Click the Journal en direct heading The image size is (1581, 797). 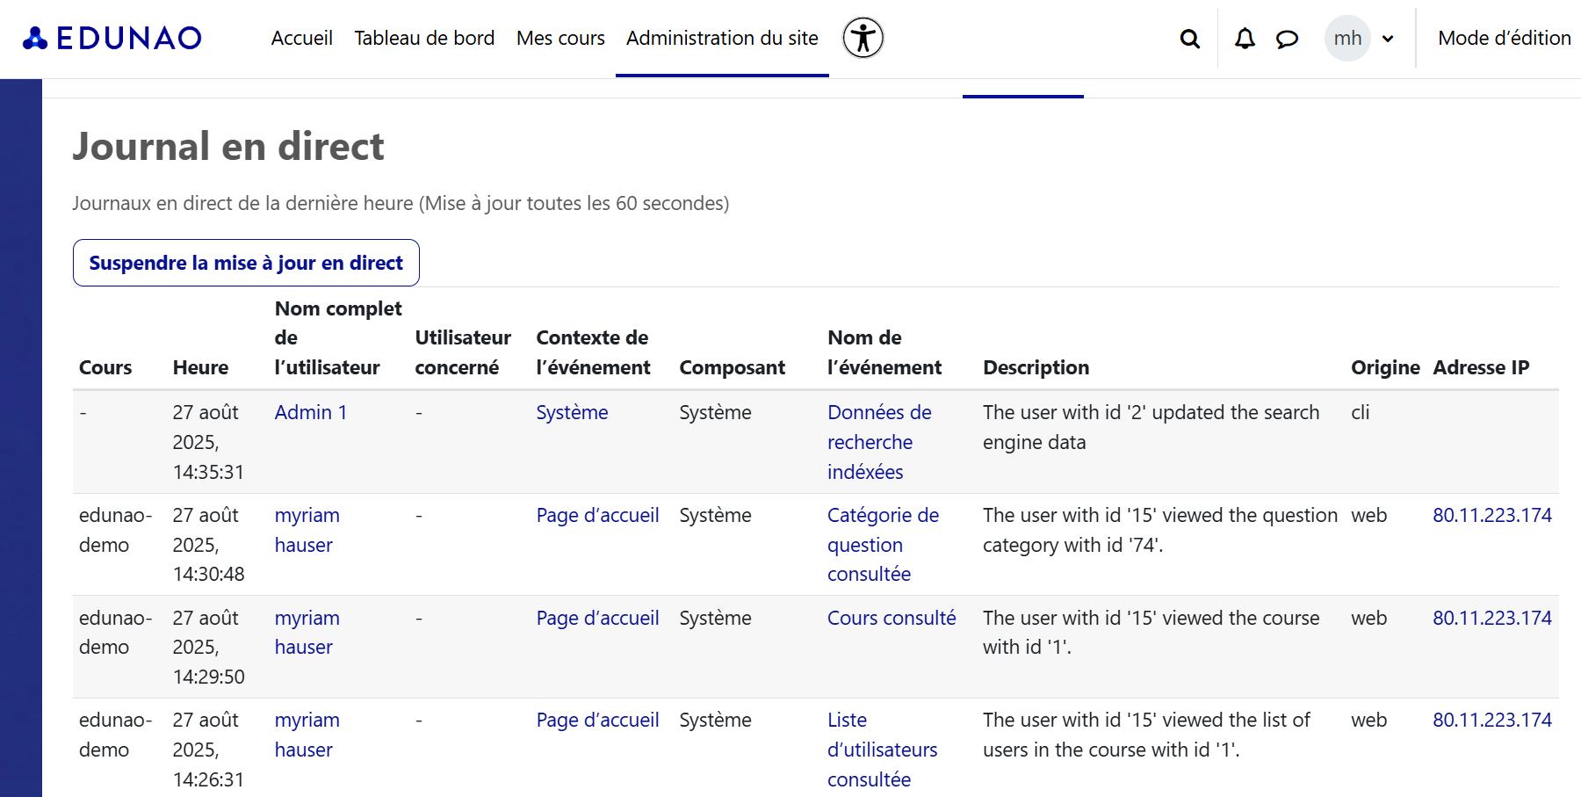pyautogui.click(x=228, y=146)
